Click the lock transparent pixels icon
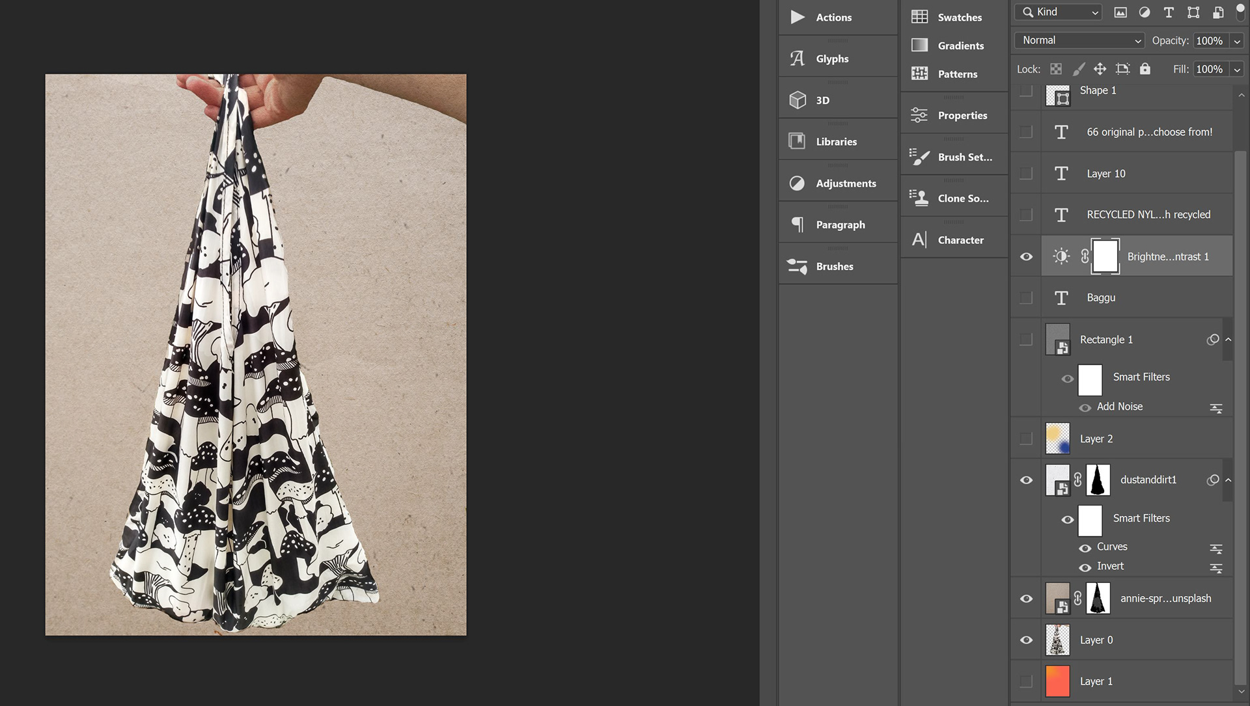This screenshot has width=1250, height=706. click(x=1056, y=69)
